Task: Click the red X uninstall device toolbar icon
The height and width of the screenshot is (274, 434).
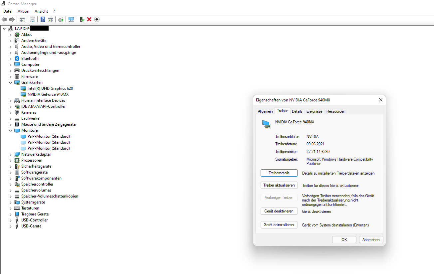Action: point(89,19)
